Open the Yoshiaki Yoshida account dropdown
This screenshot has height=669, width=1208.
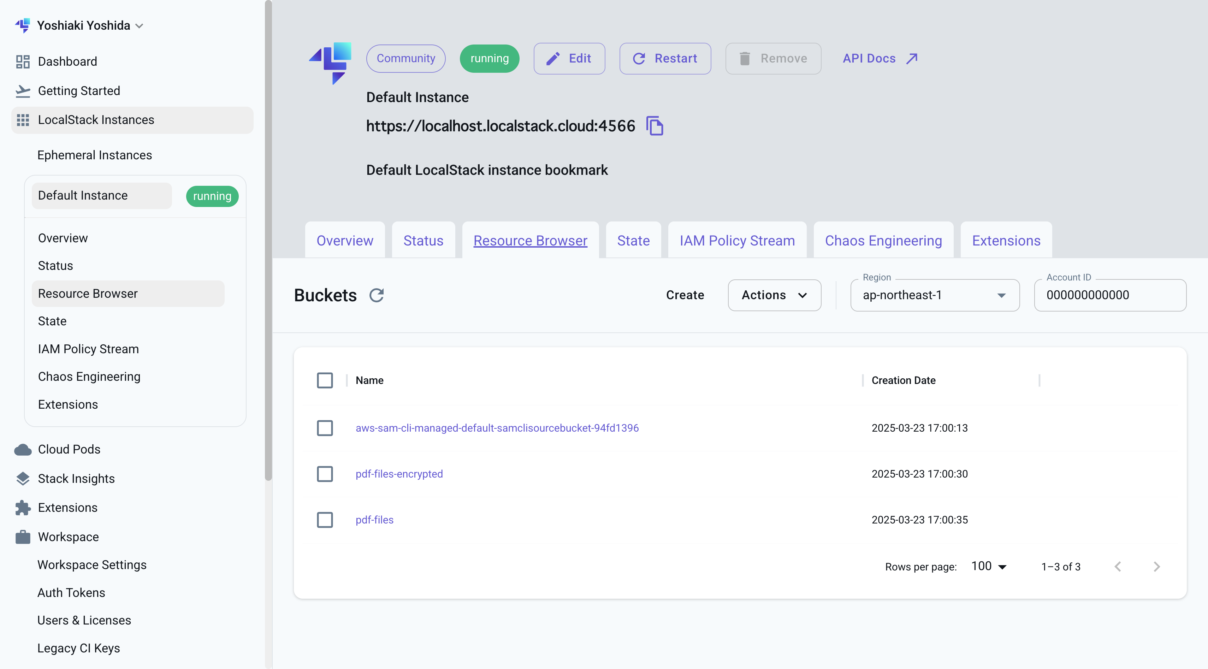[x=90, y=25]
